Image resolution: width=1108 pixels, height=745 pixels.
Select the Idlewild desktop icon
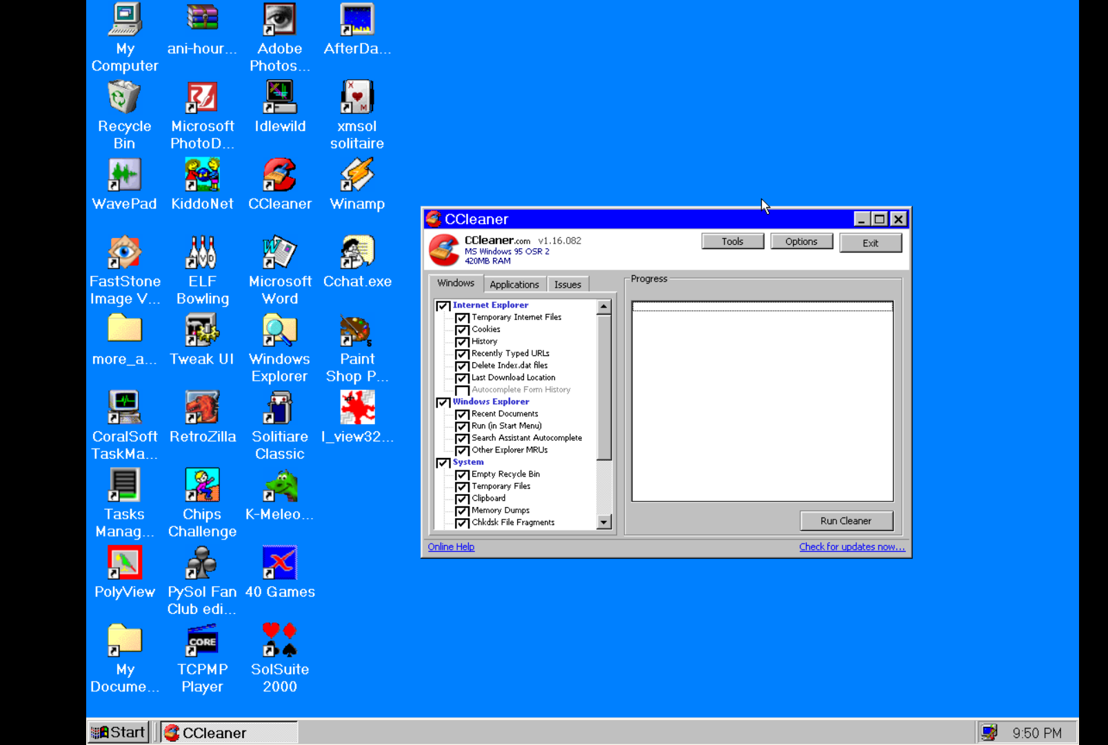pyautogui.click(x=279, y=97)
